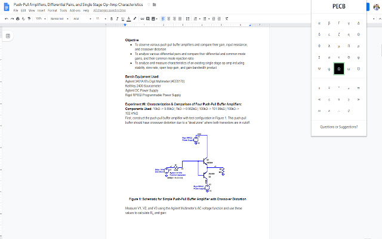
Task: Click the Undo icon in the toolbar
Action: tap(7, 19)
